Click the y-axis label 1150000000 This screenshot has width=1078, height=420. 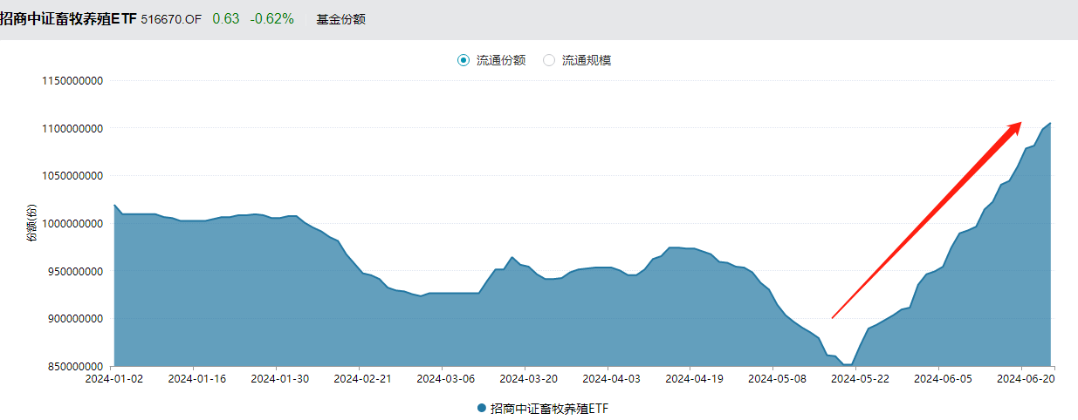tap(73, 81)
